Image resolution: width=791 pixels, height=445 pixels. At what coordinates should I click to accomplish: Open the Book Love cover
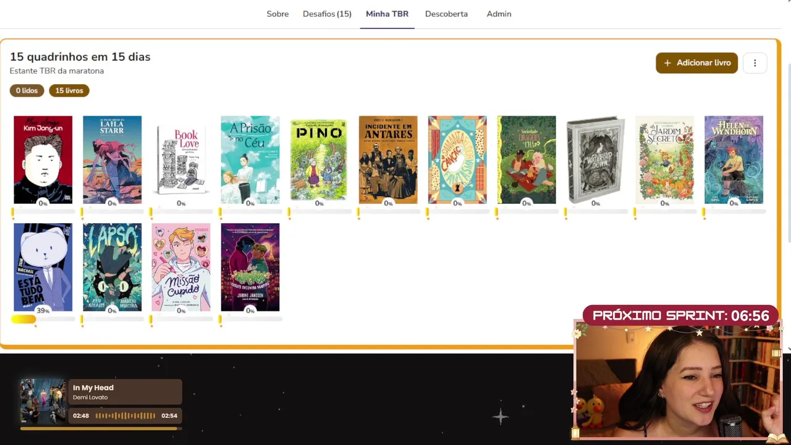pyautogui.click(x=181, y=159)
